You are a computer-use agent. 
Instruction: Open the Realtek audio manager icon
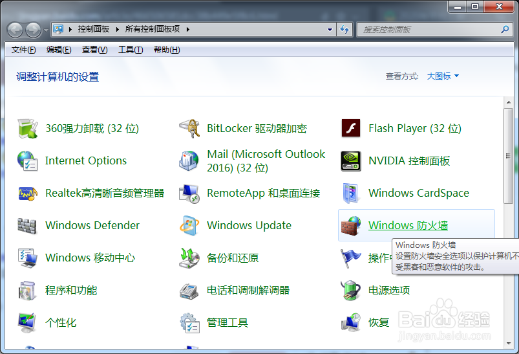(x=28, y=194)
